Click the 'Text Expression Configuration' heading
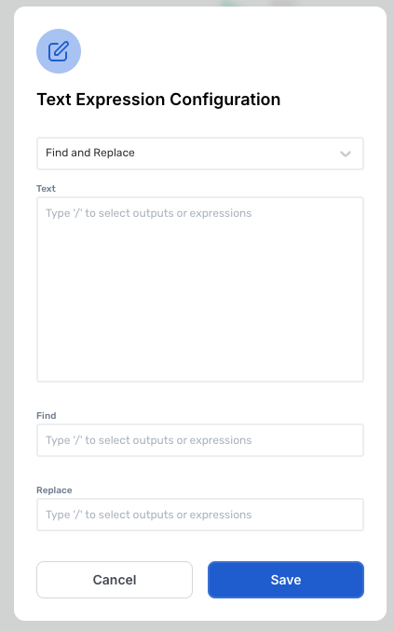The width and height of the screenshot is (394, 631). coord(158,100)
